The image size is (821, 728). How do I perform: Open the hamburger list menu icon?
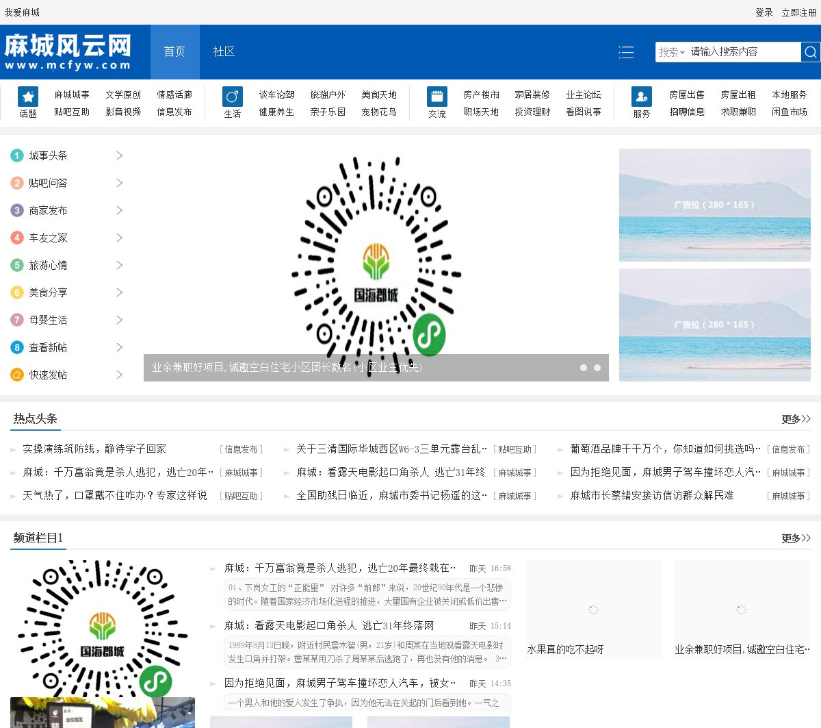point(626,52)
